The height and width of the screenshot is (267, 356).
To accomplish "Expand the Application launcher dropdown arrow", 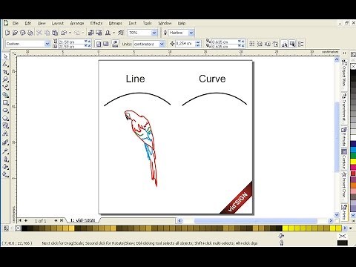I will tap(114, 33).
